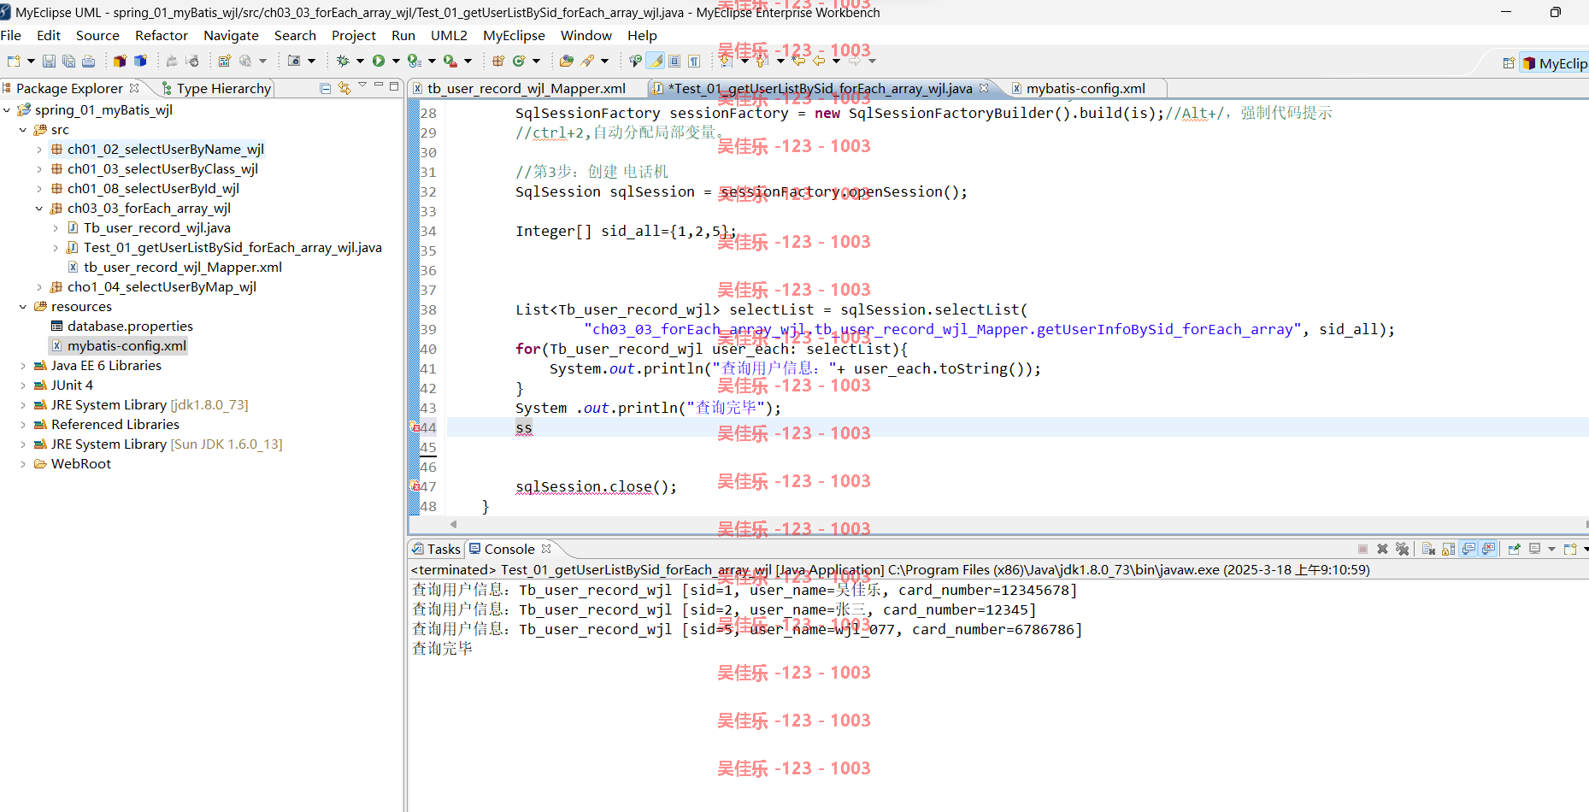
Task: Click the Save icon in toolbar
Action: pyautogui.click(x=49, y=61)
